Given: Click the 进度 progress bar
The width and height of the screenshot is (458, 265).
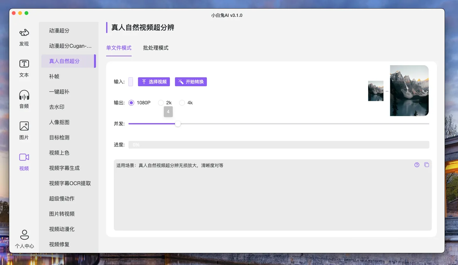Looking at the screenshot, I should pos(279,145).
